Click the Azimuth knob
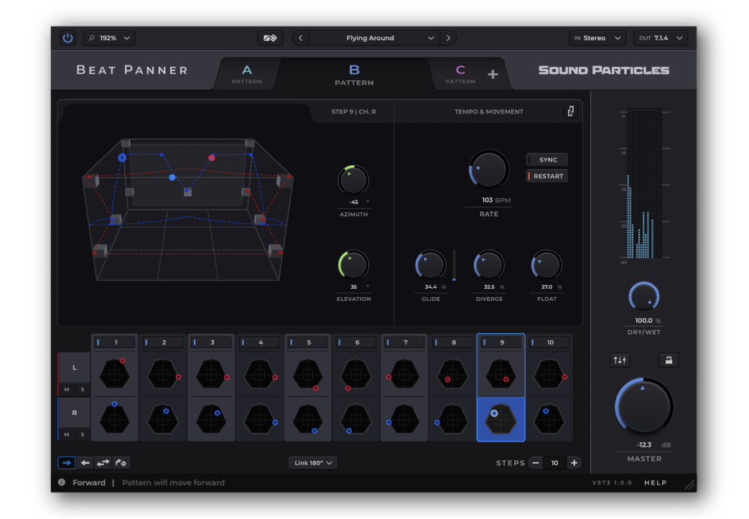749x519 pixels. (x=353, y=180)
